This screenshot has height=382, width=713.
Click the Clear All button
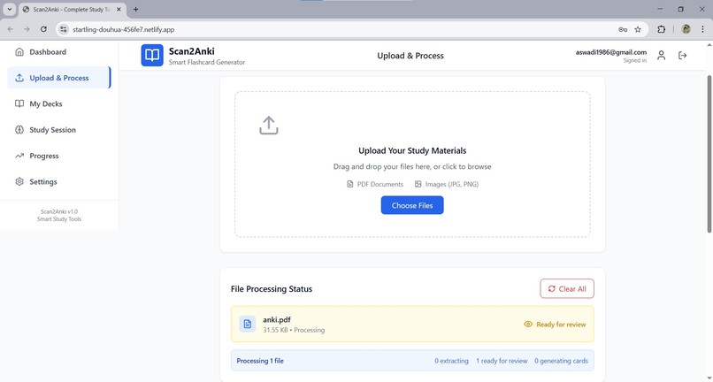coord(567,289)
